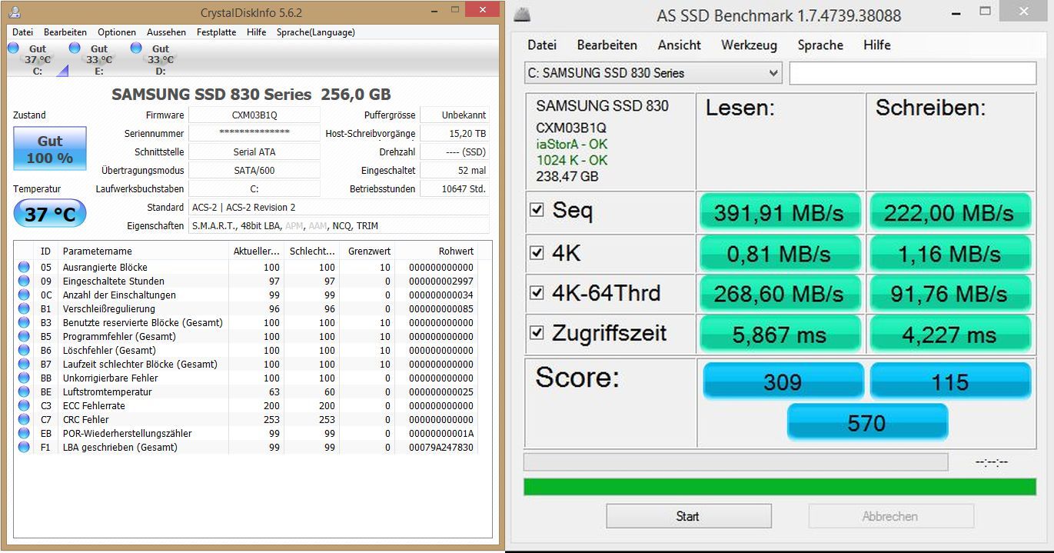Click the empty text field beside drive dropdown
This screenshot has height=553, width=1054.
pos(913,73)
